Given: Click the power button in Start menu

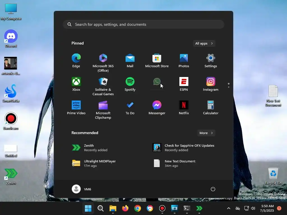Looking at the screenshot, I should point(213,189).
